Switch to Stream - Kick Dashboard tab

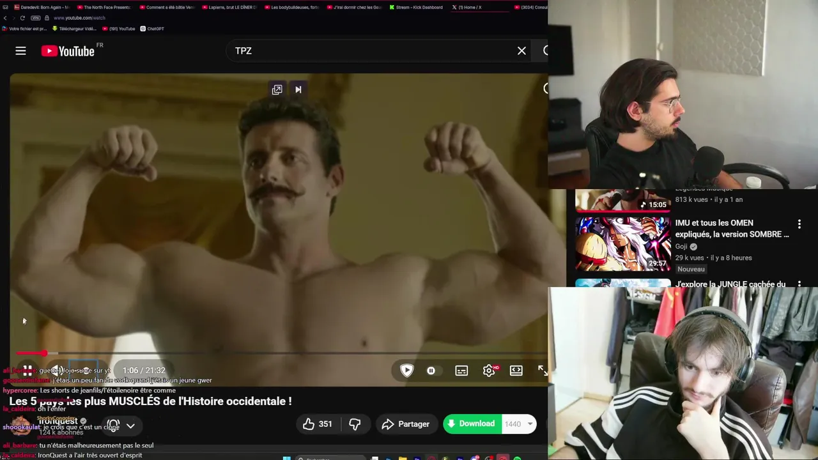click(415, 7)
